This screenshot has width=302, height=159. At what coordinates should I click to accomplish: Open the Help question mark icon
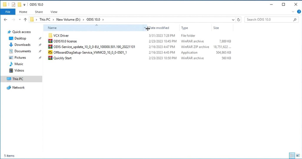[299, 12]
